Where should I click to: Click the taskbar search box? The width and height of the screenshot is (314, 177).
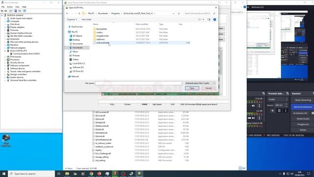point(31,174)
